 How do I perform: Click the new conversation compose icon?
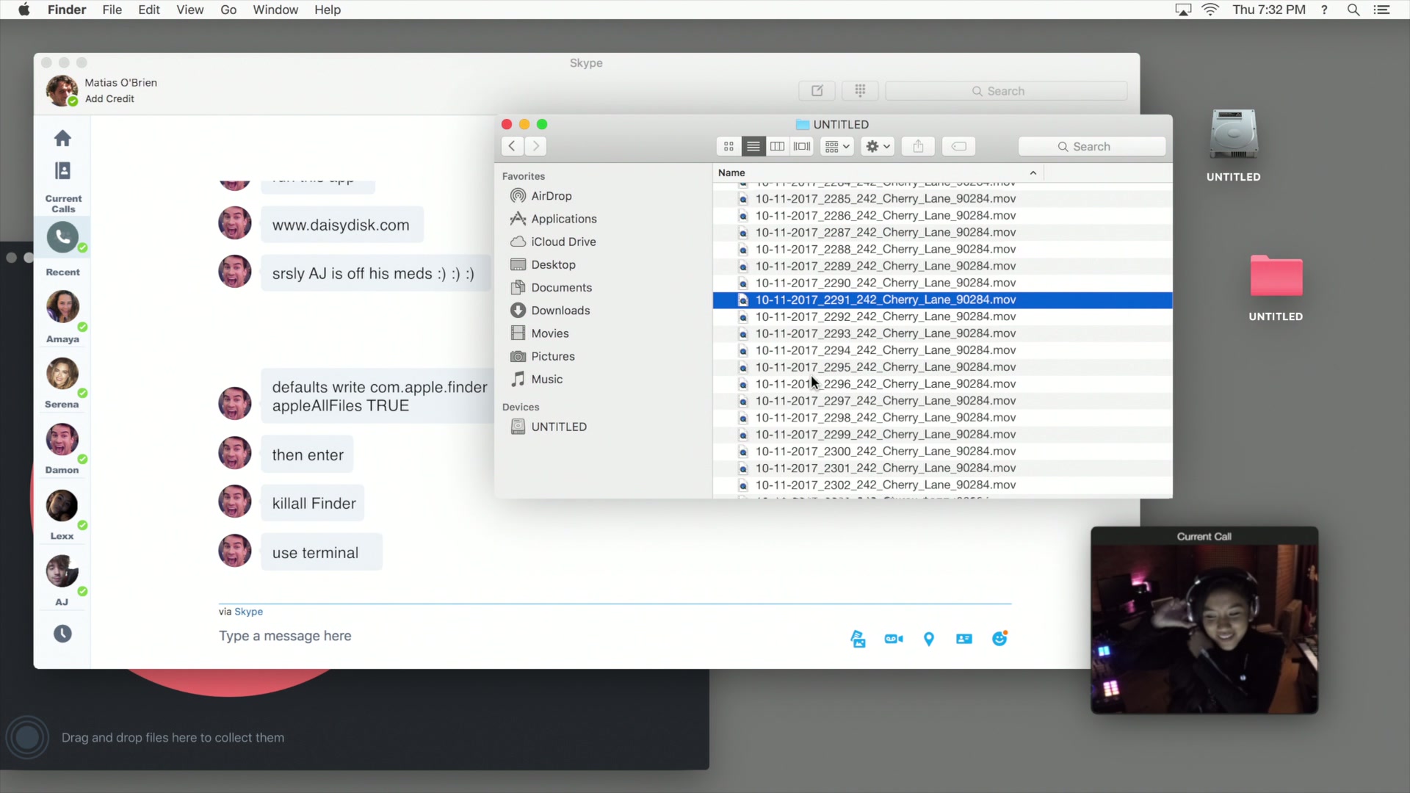tap(817, 90)
